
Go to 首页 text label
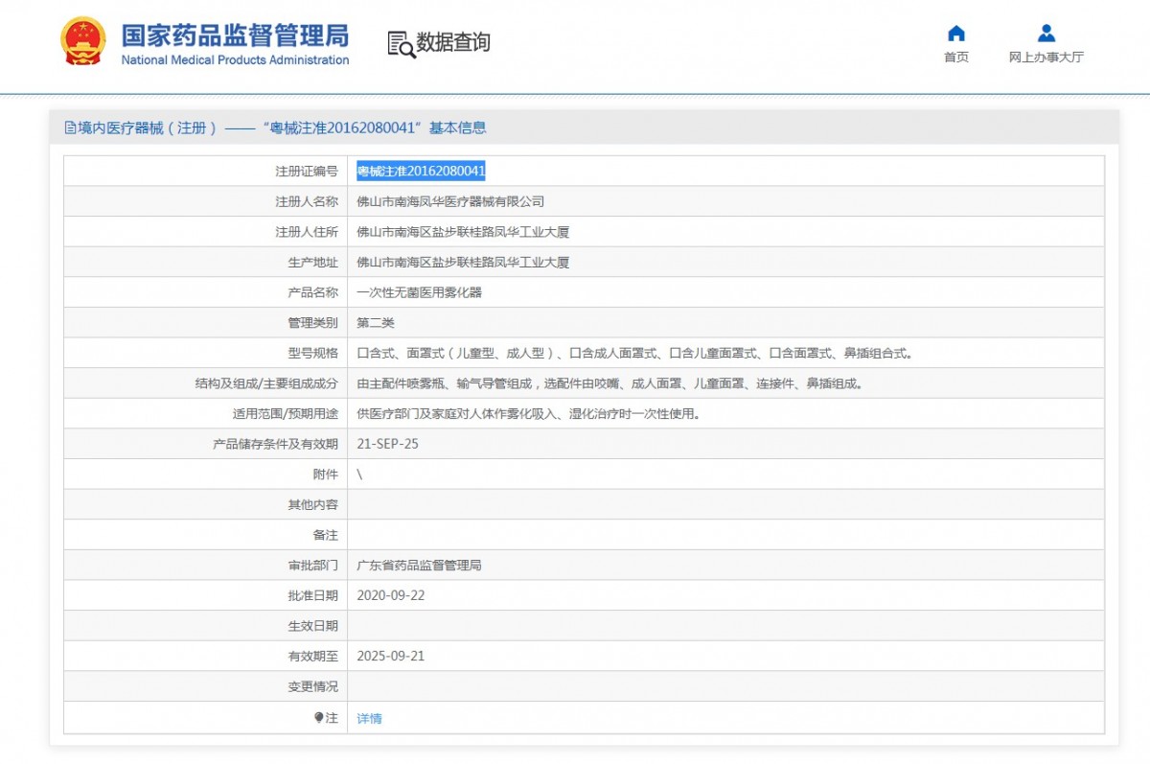click(955, 58)
